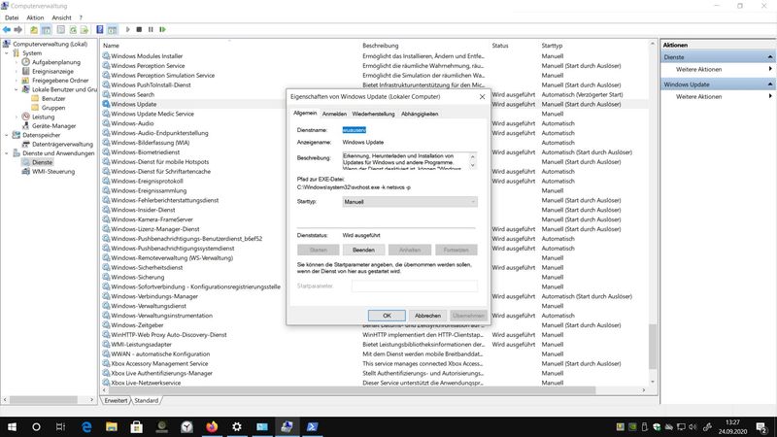The width and height of the screenshot is (777, 437).
Task: Collapse Dienste und Anwendungen node
Action: (7, 153)
